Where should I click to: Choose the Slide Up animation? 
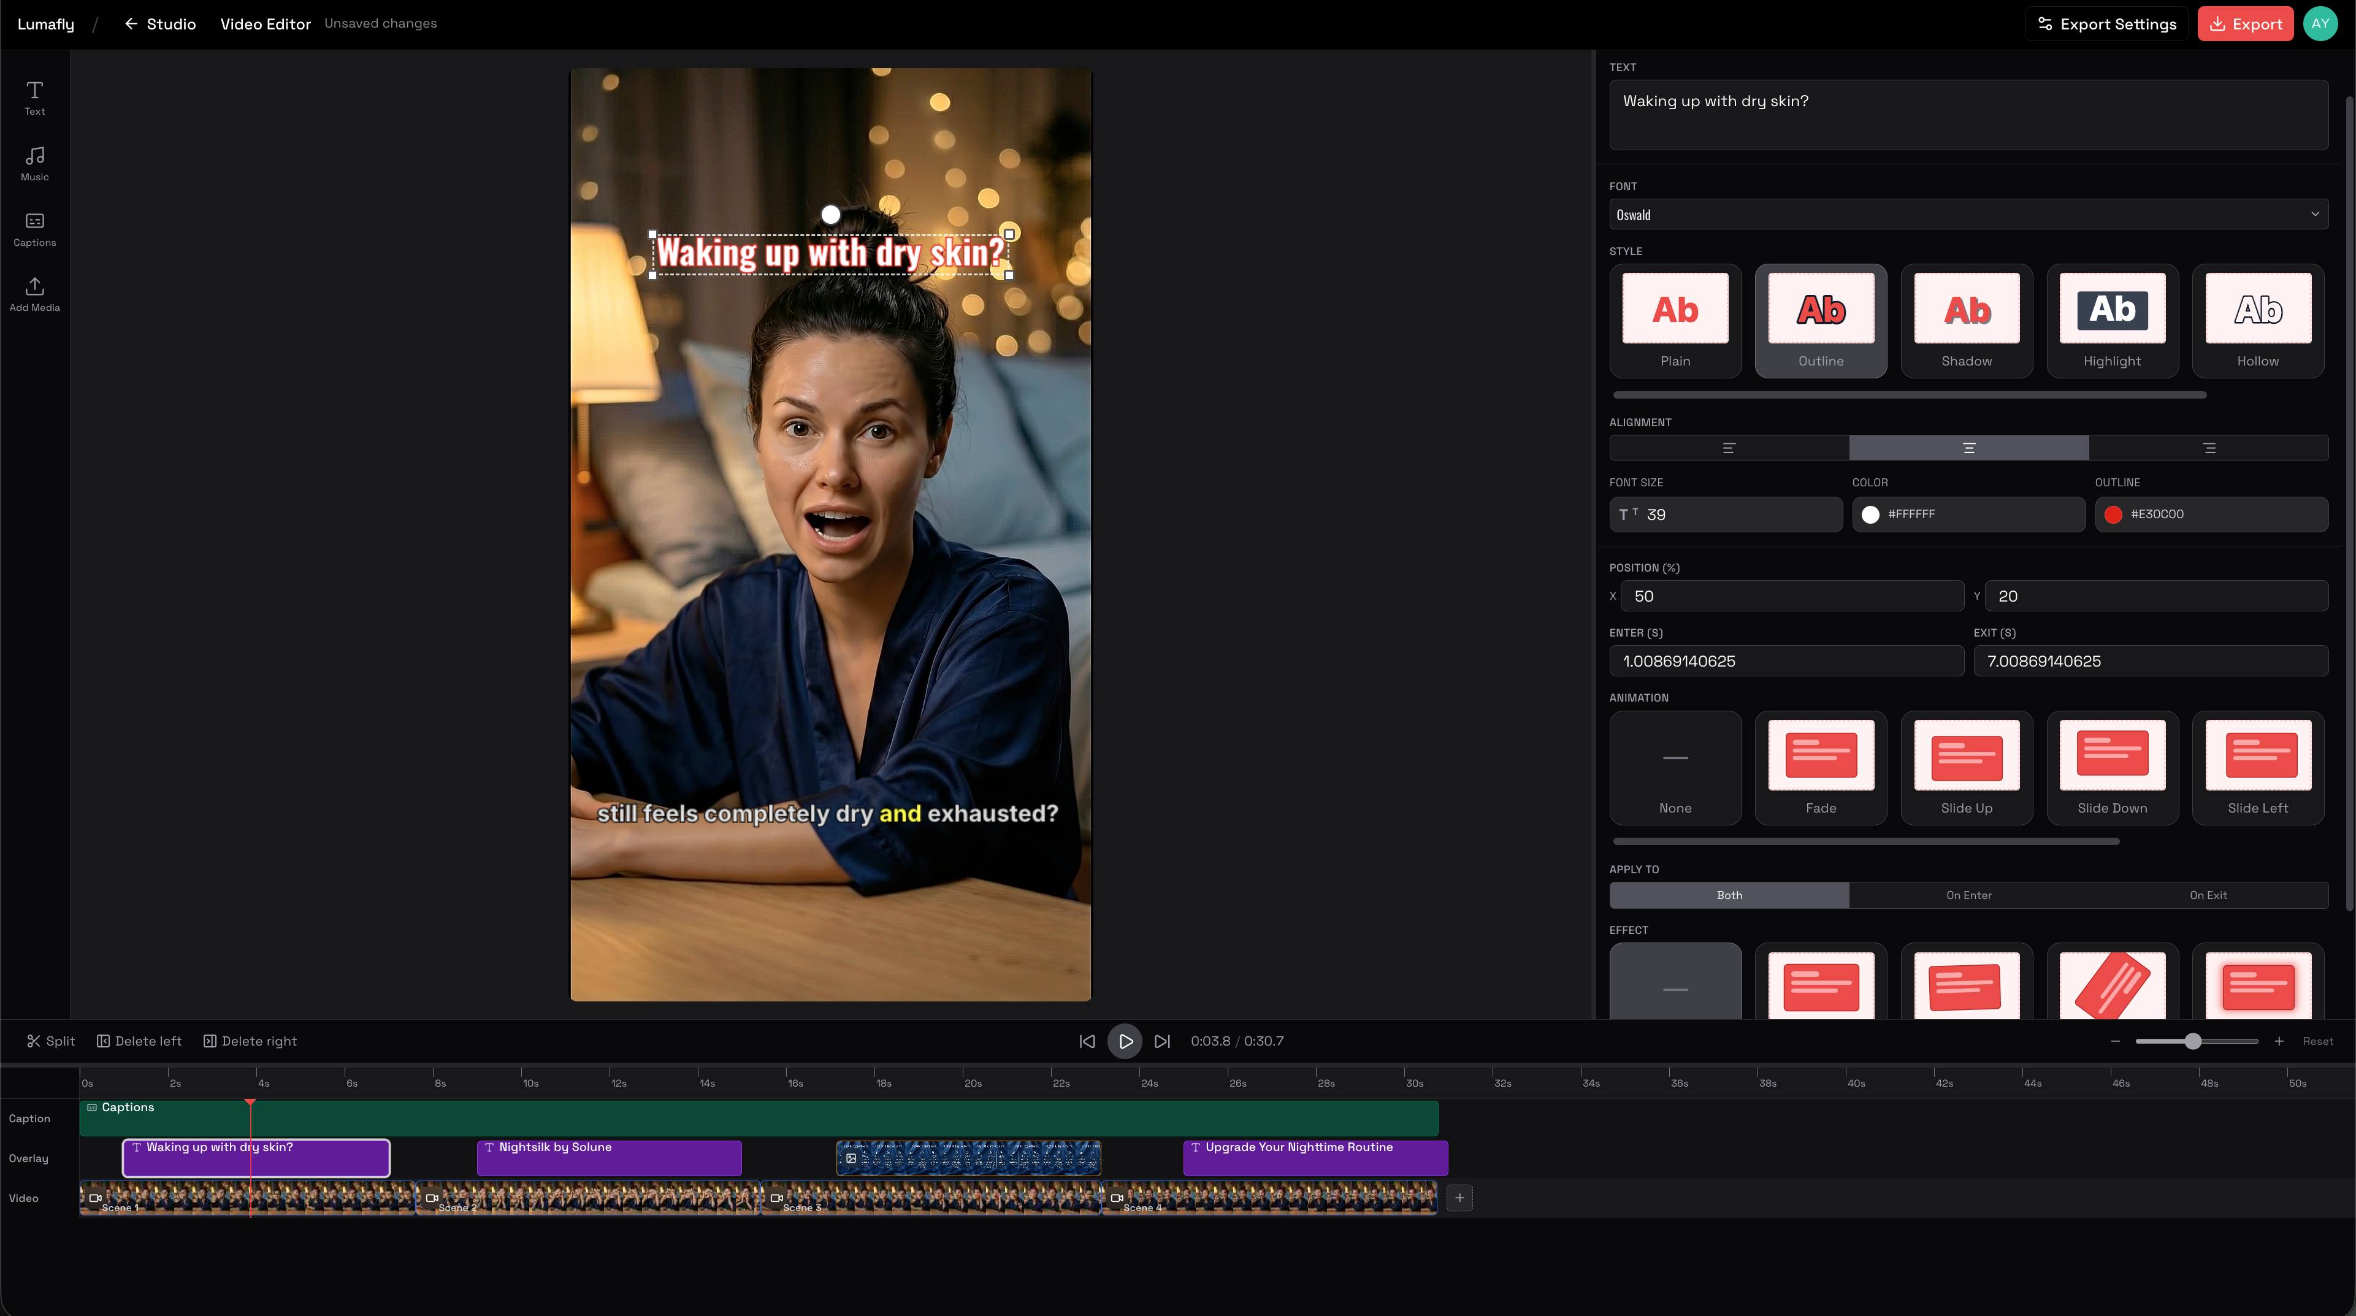tap(1967, 767)
